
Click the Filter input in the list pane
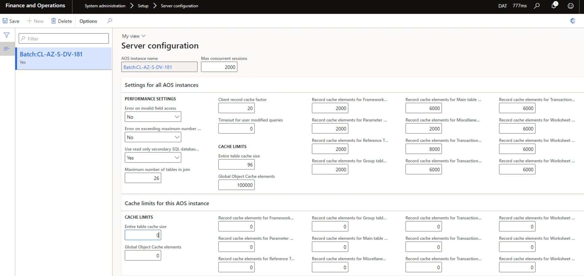(64, 39)
